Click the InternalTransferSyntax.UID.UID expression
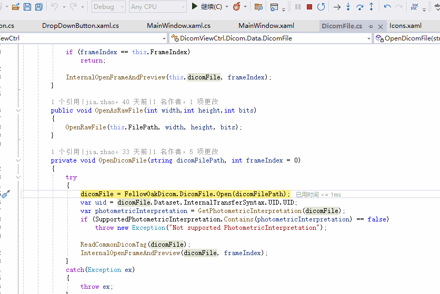 (239, 202)
